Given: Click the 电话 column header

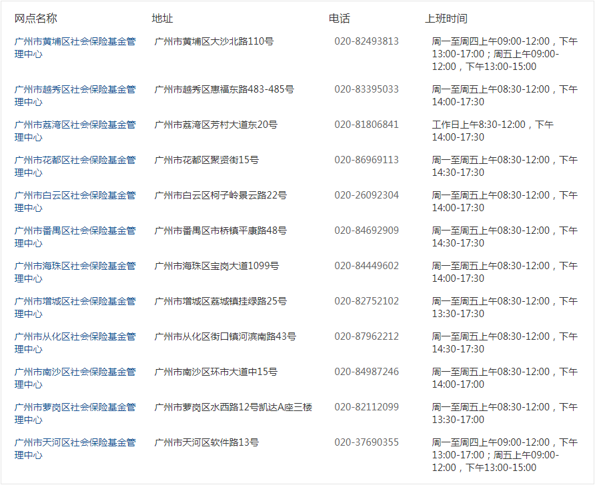Looking at the screenshot, I should pyautogui.click(x=339, y=19).
